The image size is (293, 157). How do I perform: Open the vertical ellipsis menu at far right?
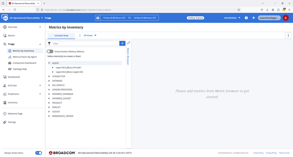[x=288, y=35]
